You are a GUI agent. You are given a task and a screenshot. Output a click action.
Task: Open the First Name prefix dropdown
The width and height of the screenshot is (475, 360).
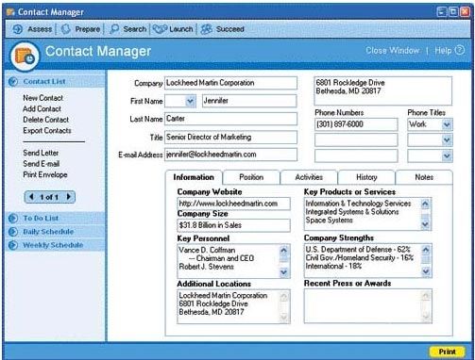[190, 101]
